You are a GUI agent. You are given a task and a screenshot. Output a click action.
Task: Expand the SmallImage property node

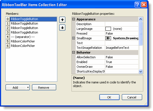click(x=73, y=38)
